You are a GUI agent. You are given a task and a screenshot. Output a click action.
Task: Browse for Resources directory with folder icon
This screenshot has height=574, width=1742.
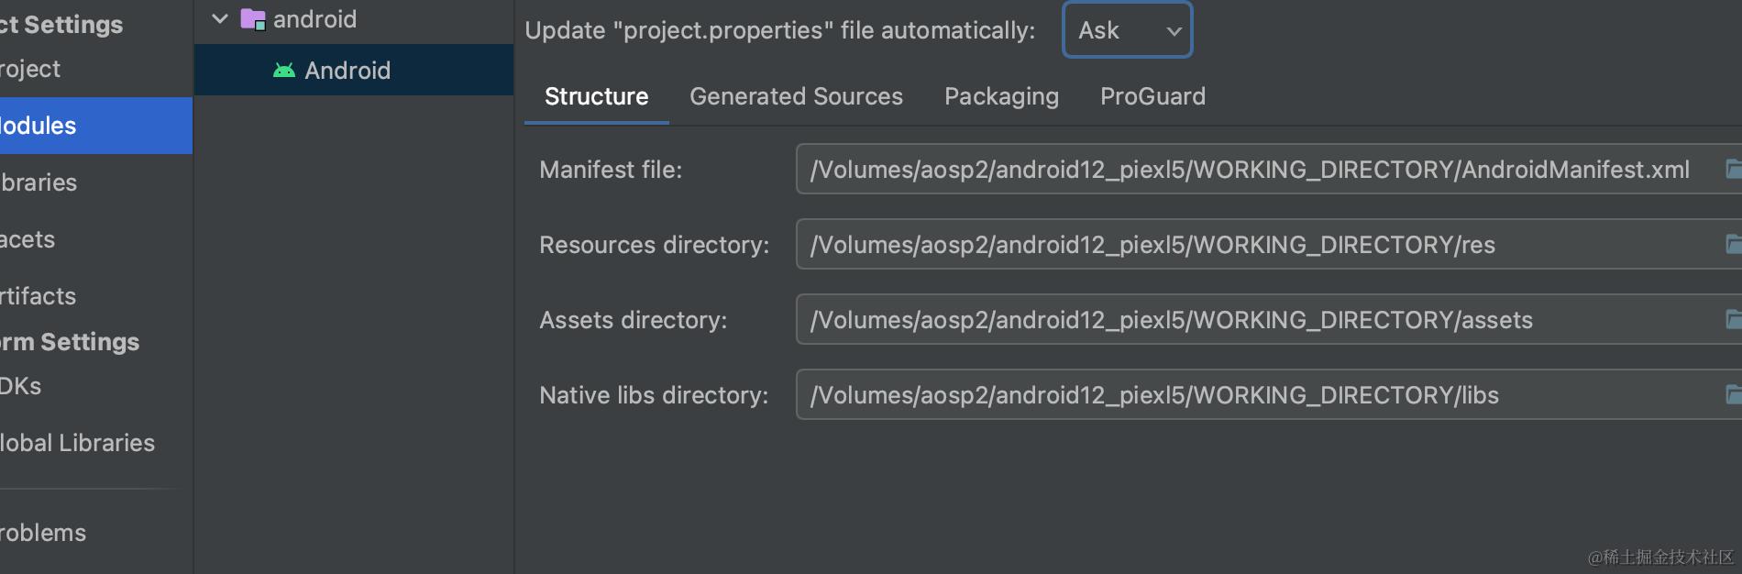[x=1733, y=244]
